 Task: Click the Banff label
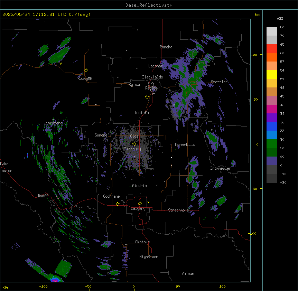[x=43, y=196]
